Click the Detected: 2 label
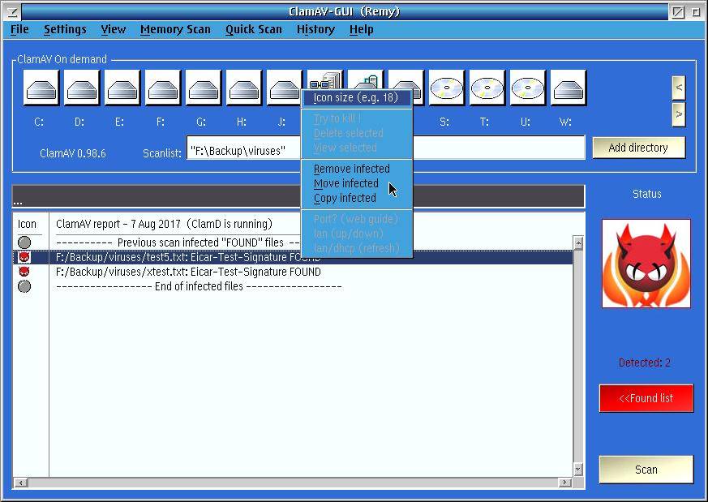708x502 pixels. tap(644, 363)
